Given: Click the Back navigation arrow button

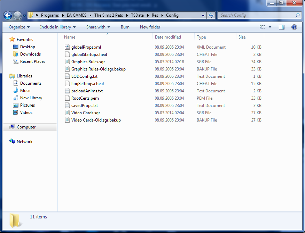Looking at the screenshot, I should pos(8,15).
